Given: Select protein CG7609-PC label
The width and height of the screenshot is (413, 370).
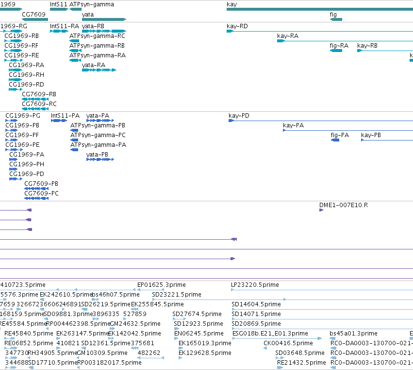Looking at the screenshot, I should (41, 194).
